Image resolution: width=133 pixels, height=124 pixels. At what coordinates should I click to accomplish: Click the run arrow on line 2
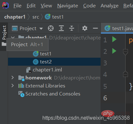pos(114,51)
